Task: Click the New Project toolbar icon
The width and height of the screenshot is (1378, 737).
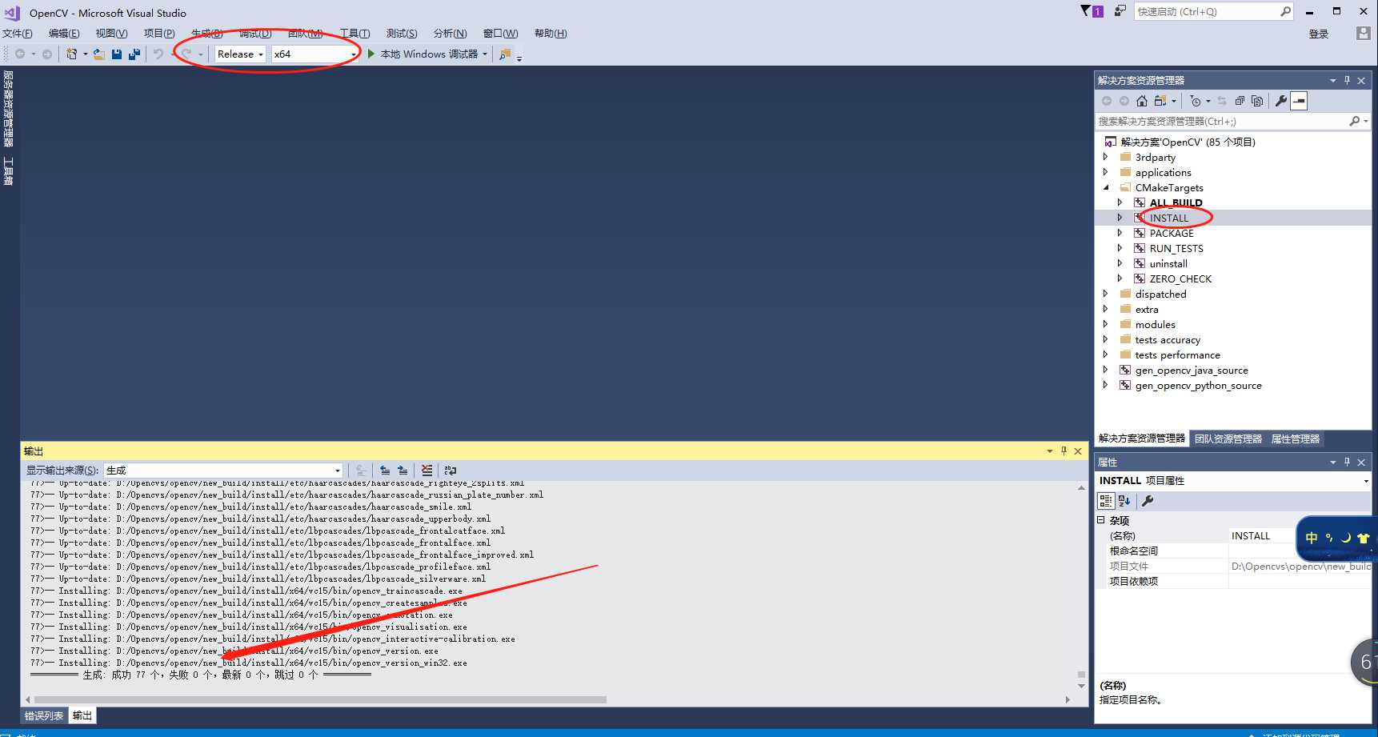Action: tap(72, 54)
